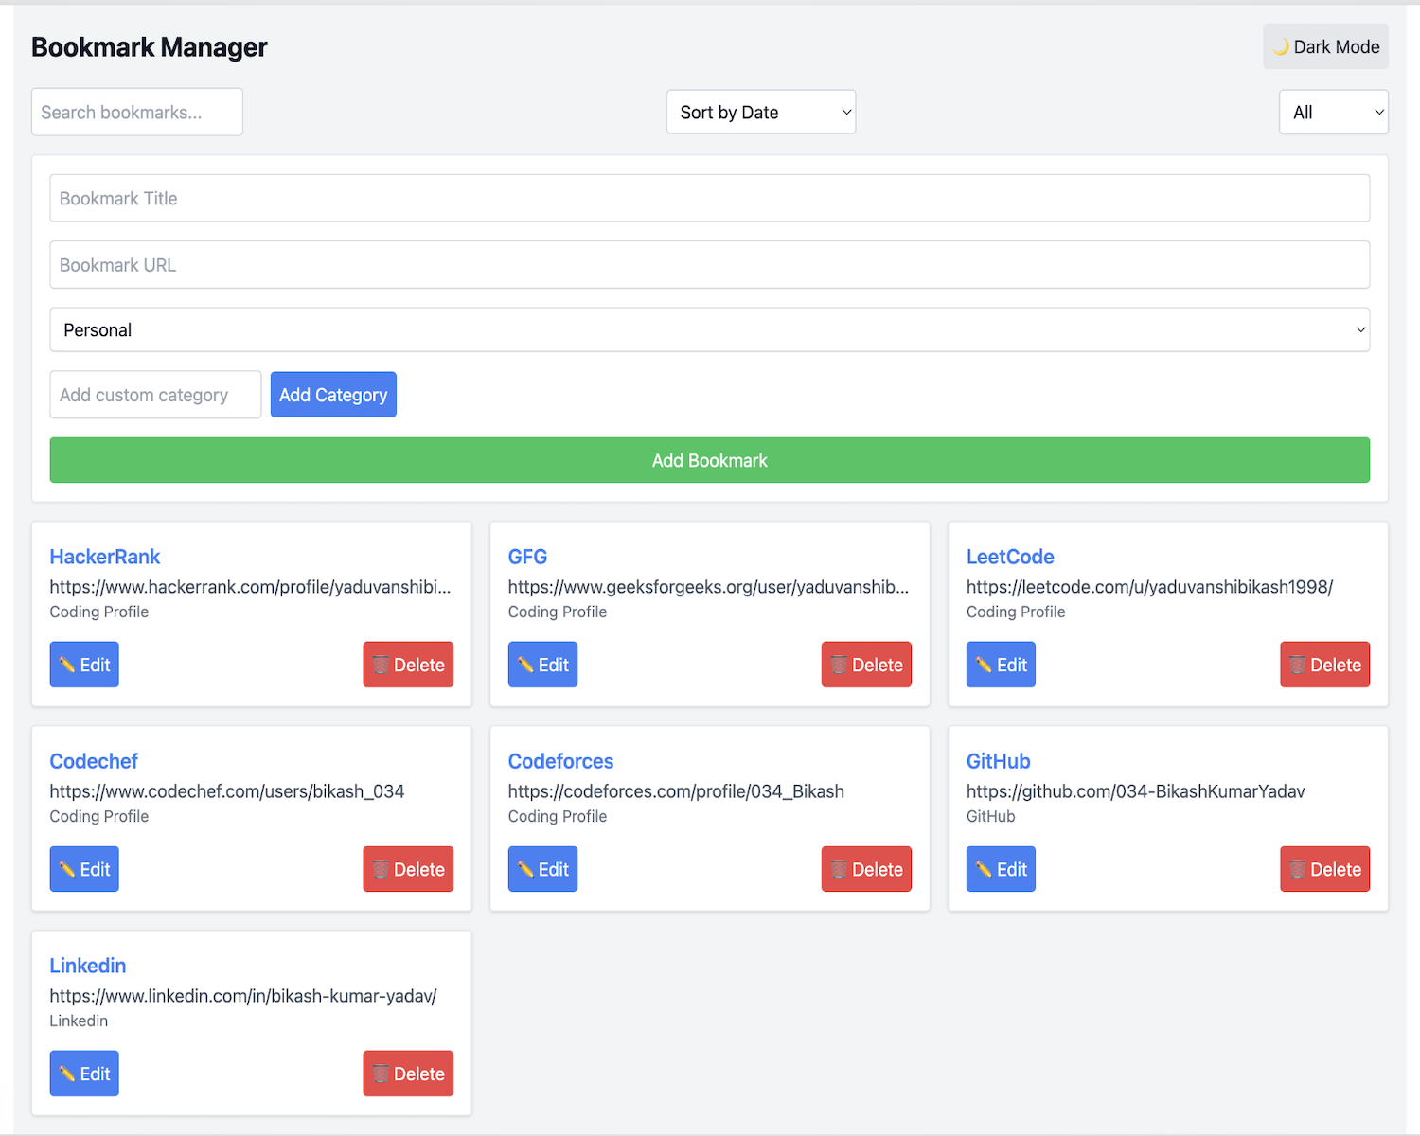Click the Bookmark Title field
1420x1136 pixels.
pos(710,198)
